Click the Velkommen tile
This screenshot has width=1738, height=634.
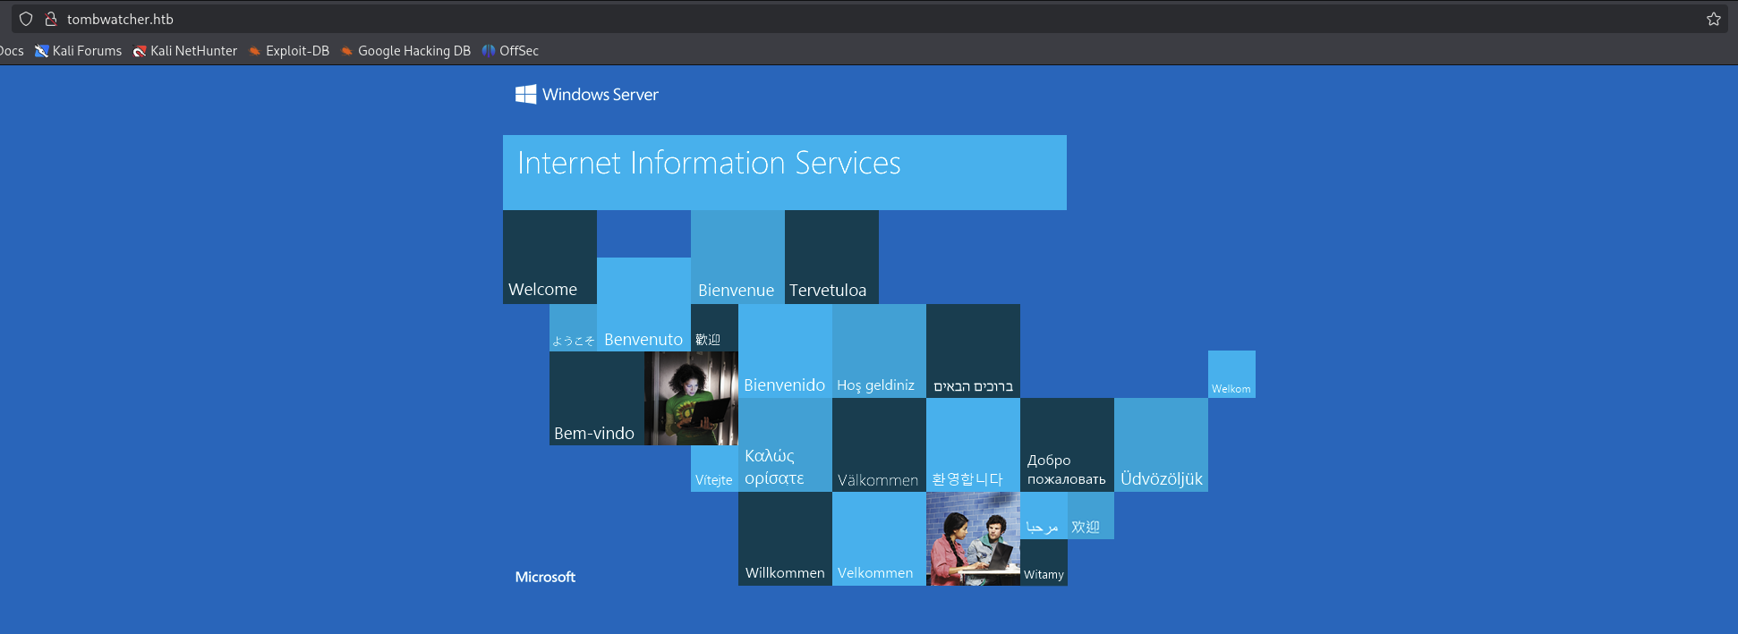879,538
